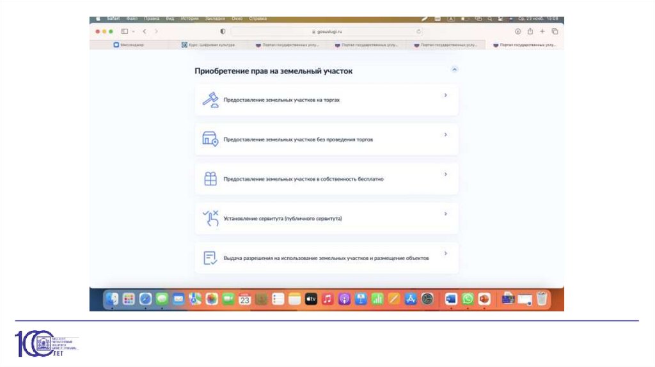Open the Вид menu
Screen dimensions: 655x367
[x=170, y=19]
